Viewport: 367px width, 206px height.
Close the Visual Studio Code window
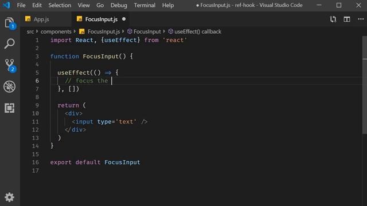tap(358, 5)
